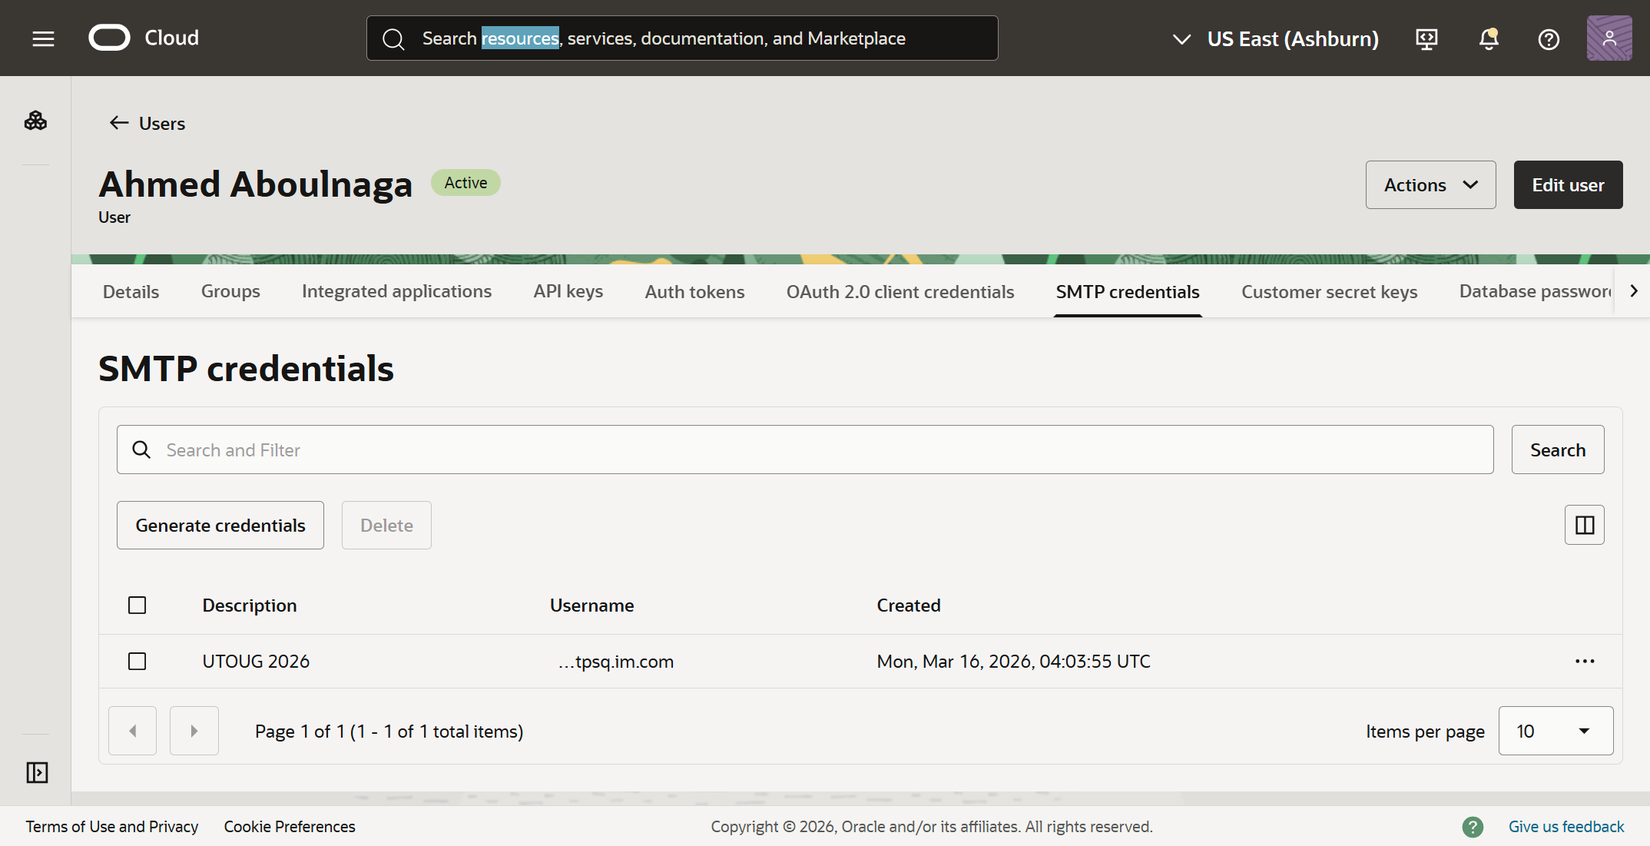Open the table column settings icon
Image resolution: width=1650 pixels, height=846 pixels.
(x=1584, y=525)
